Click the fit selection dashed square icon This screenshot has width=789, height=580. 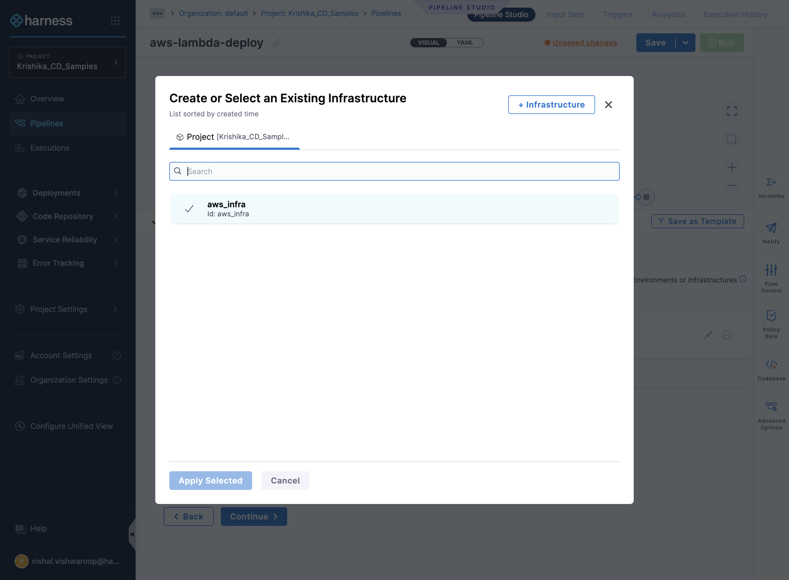(x=732, y=139)
